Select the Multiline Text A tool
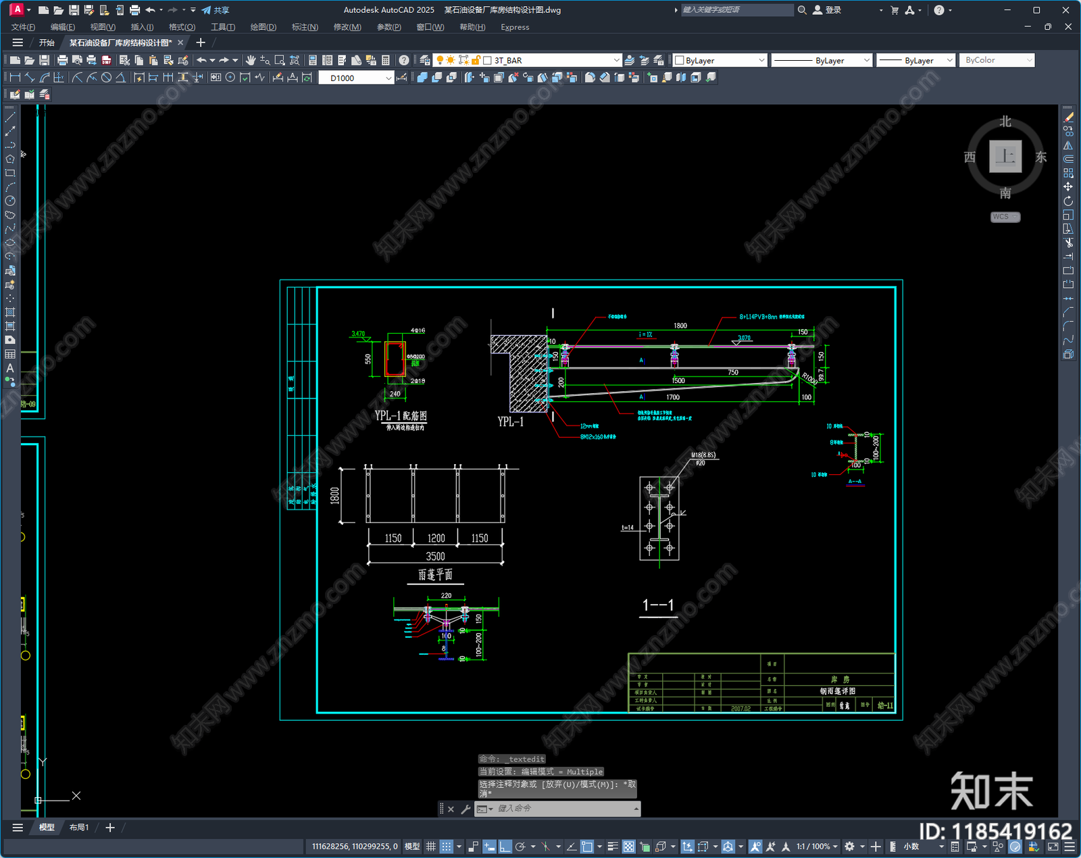This screenshot has width=1081, height=858. tap(10, 368)
